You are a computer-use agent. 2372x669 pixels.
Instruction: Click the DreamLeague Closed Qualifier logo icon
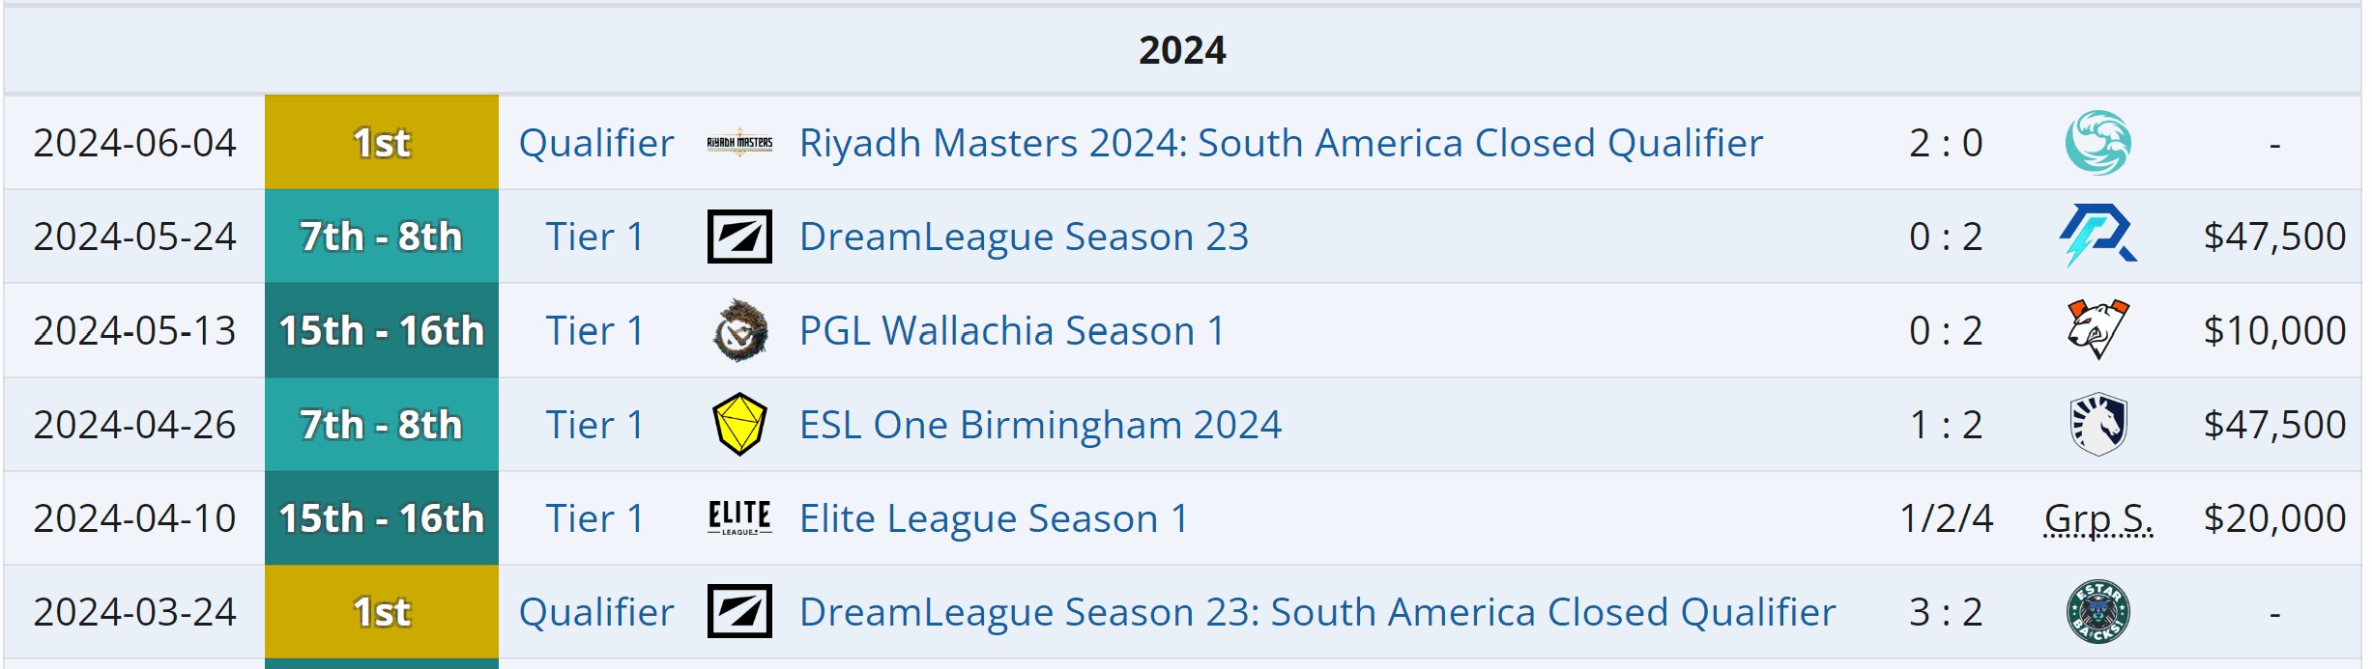(739, 612)
